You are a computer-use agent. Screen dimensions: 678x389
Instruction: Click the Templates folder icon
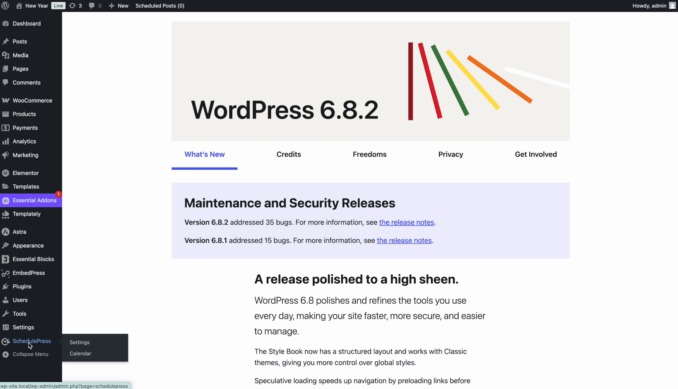point(6,186)
